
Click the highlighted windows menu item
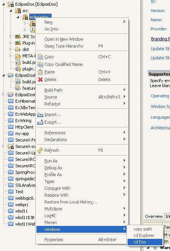pos(82,229)
